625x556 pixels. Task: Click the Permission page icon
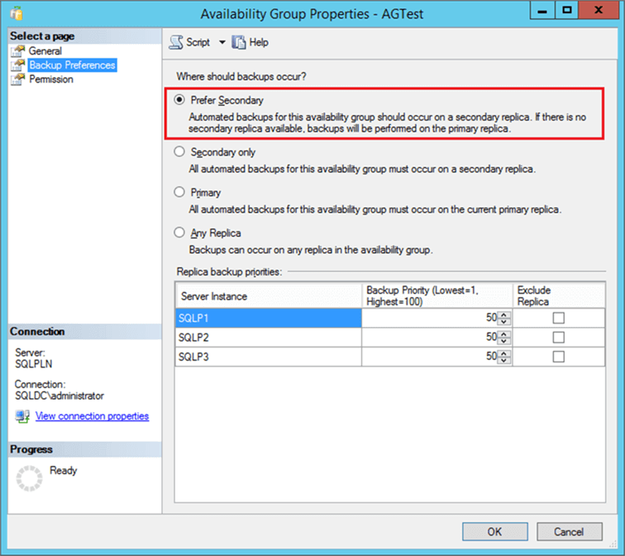point(17,79)
